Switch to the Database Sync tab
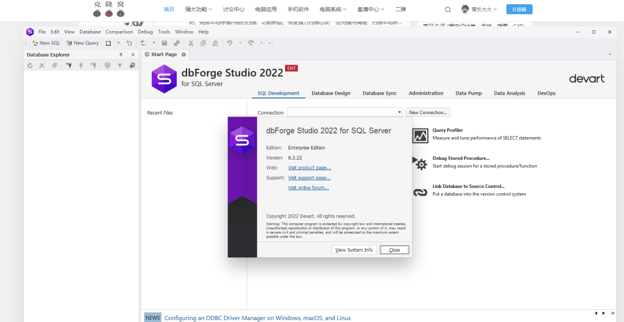 (x=380, y=93)
